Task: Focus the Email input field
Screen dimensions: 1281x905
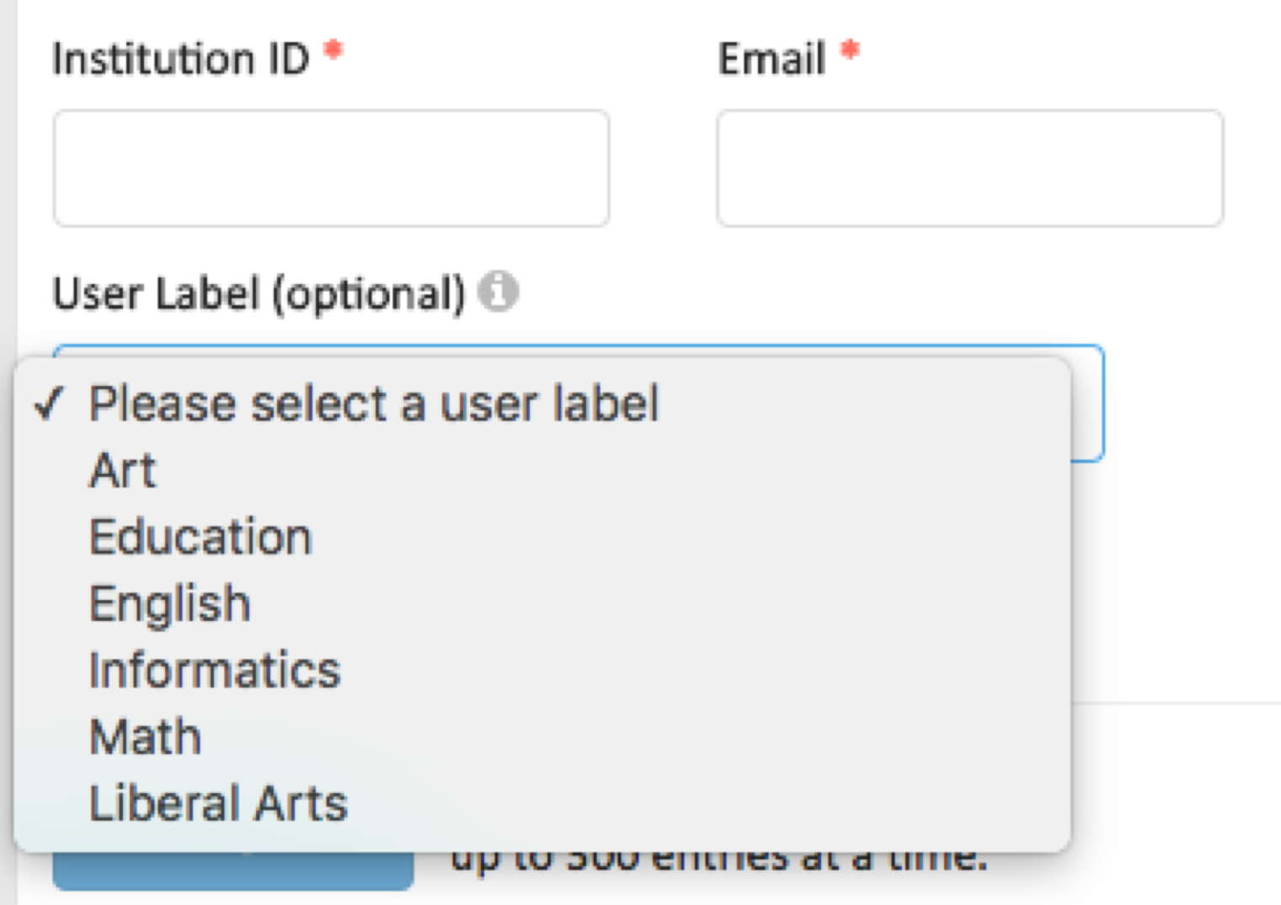Action: (969, 168)
